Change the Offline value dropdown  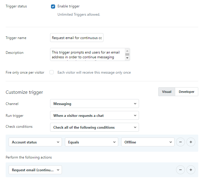(148, 142)
